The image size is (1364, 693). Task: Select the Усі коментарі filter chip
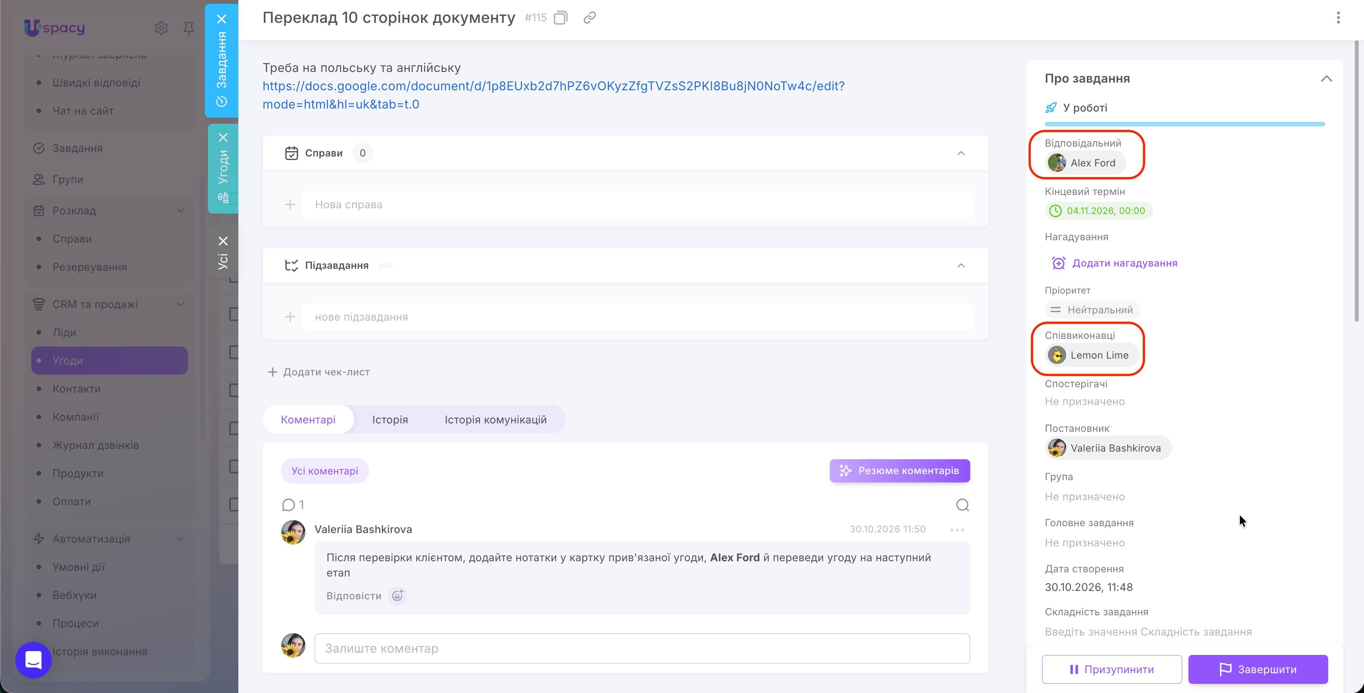point(324,471)
